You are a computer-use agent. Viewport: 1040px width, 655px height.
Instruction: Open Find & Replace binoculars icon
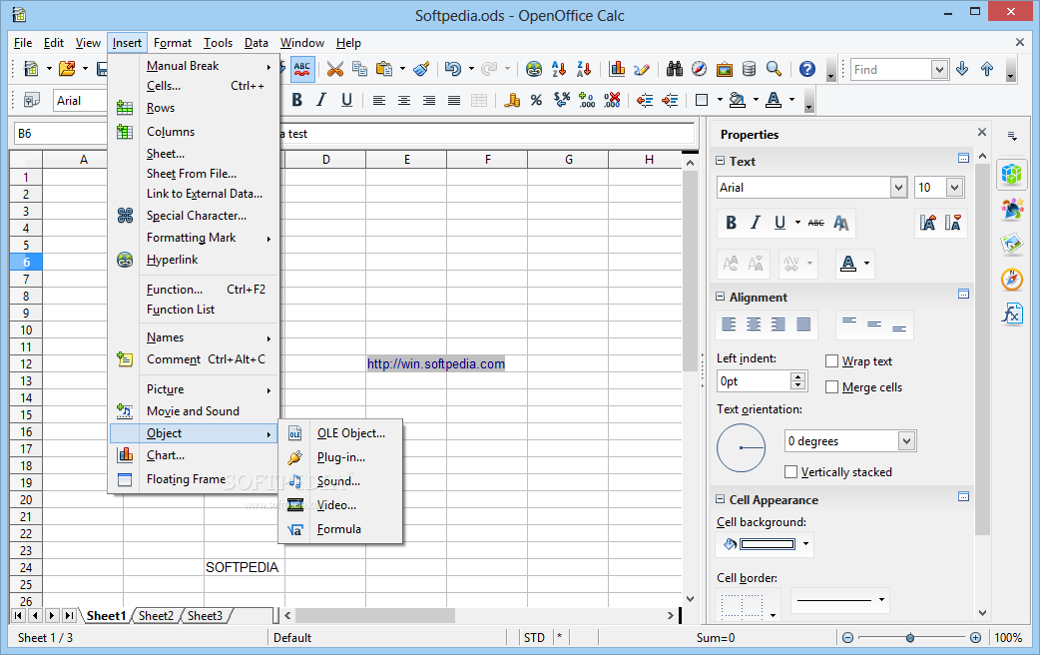pos(675,69)
